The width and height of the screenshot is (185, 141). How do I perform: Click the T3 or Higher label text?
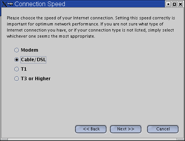coord(36,79)
